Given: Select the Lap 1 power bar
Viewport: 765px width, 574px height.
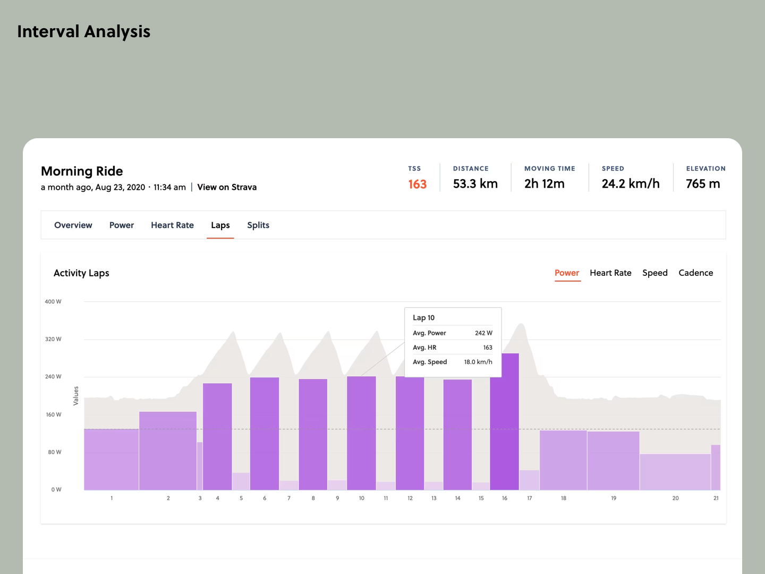Looking at the screenshot, I should tap(111, 460).
